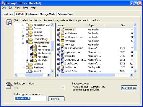Image resolution: width=143 pixels, height=107 pixels.
Task: Expand the Favorites tree node
Action: 23,35
